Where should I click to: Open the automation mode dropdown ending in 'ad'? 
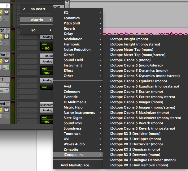tap(4, 91)
